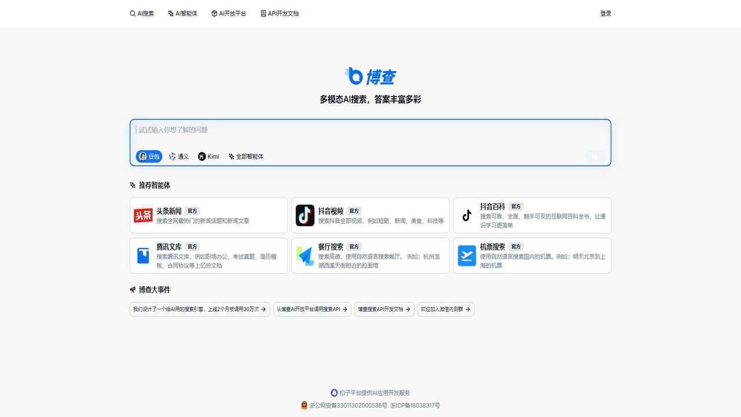Focus the question input field
This screenshot has width=741, height=417.
[x=370, y=130]
